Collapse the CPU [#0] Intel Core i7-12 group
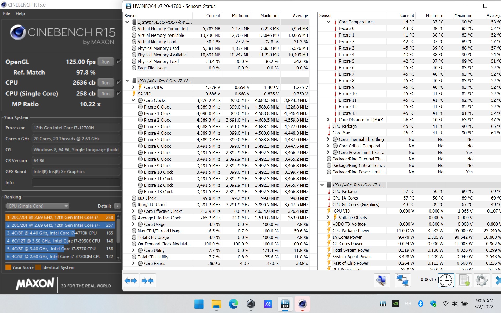Image resolution: width=501 pixels, height=313 pixels. (x=127, y=81)
